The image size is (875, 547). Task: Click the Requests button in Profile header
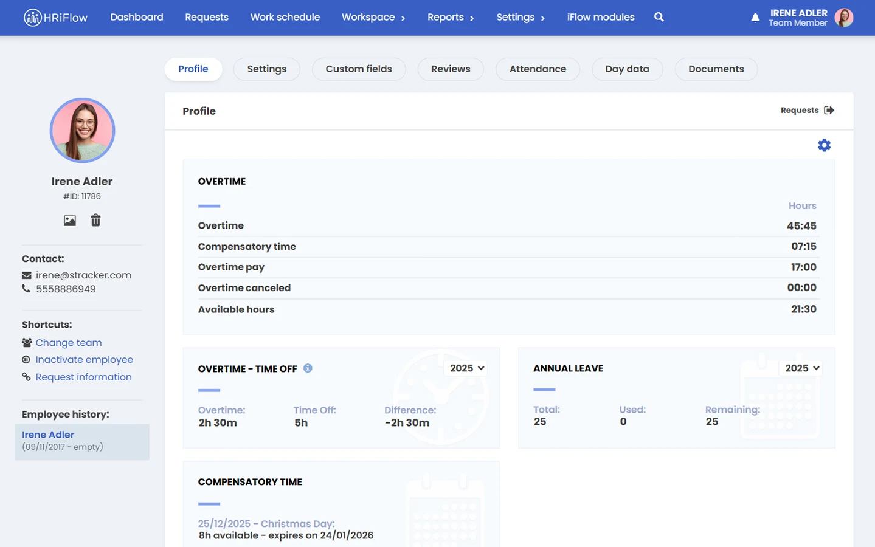(806, 110)
